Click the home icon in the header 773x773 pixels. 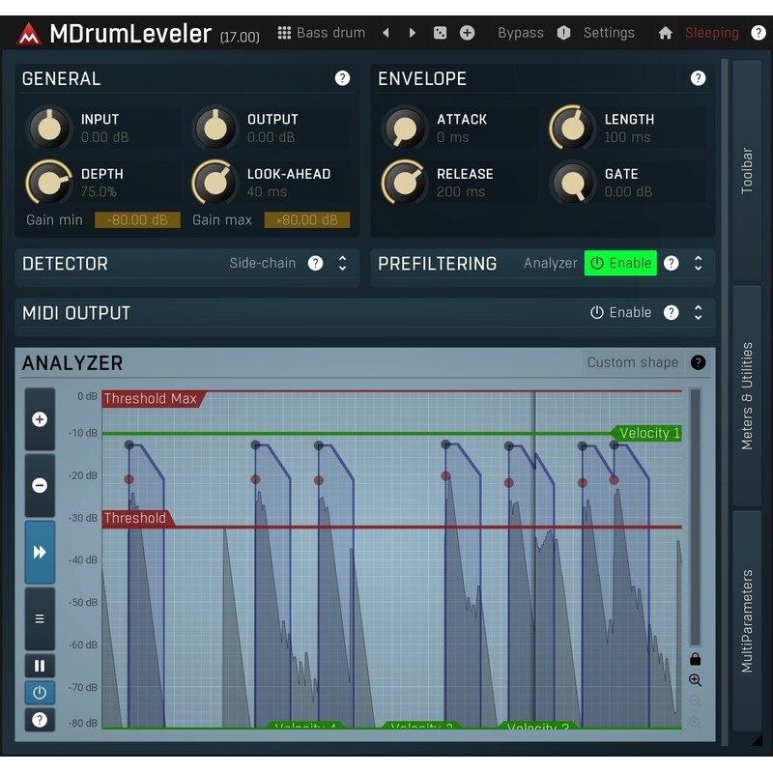[665, 33]
